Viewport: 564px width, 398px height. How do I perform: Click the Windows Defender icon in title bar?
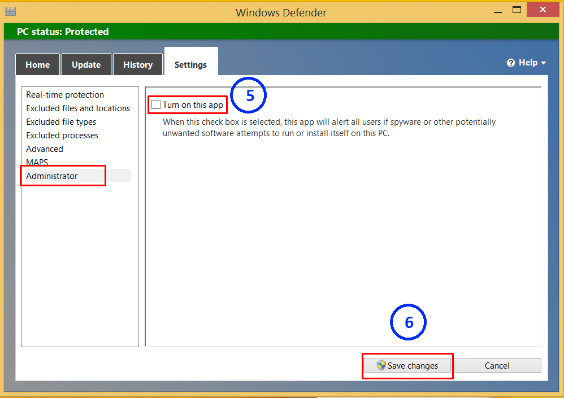(10, 11)
